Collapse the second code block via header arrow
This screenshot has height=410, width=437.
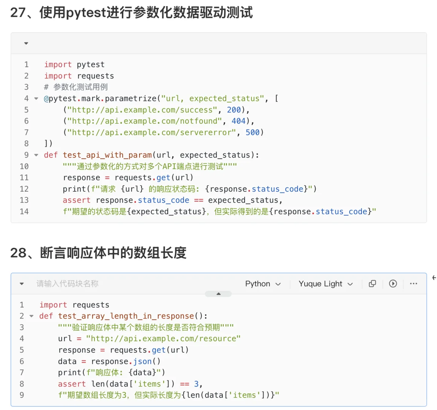coord(22,284)
